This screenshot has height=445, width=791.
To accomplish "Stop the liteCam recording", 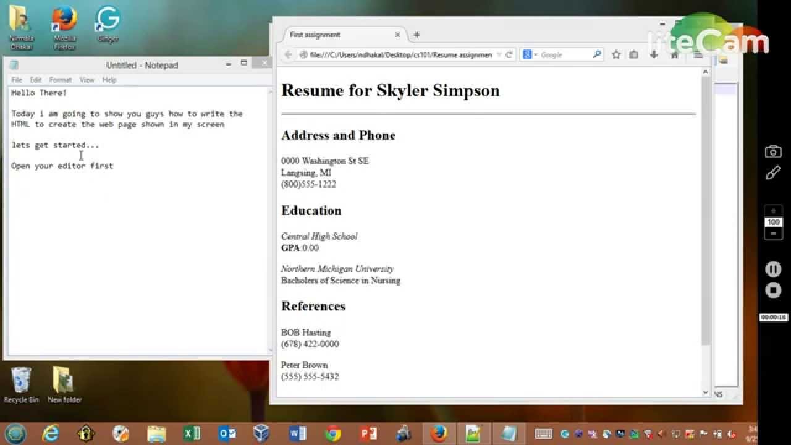I will point(773,290).
